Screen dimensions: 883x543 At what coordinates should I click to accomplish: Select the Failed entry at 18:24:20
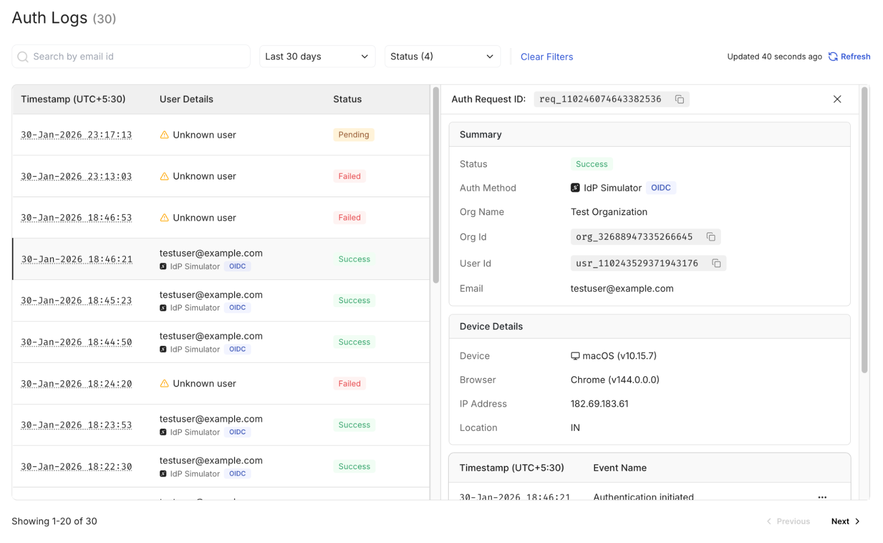(221, 384)
